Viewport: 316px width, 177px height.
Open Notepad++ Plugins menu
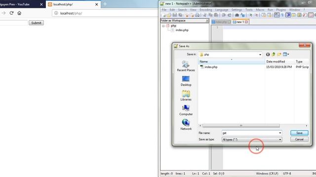(x=281, y=10)
